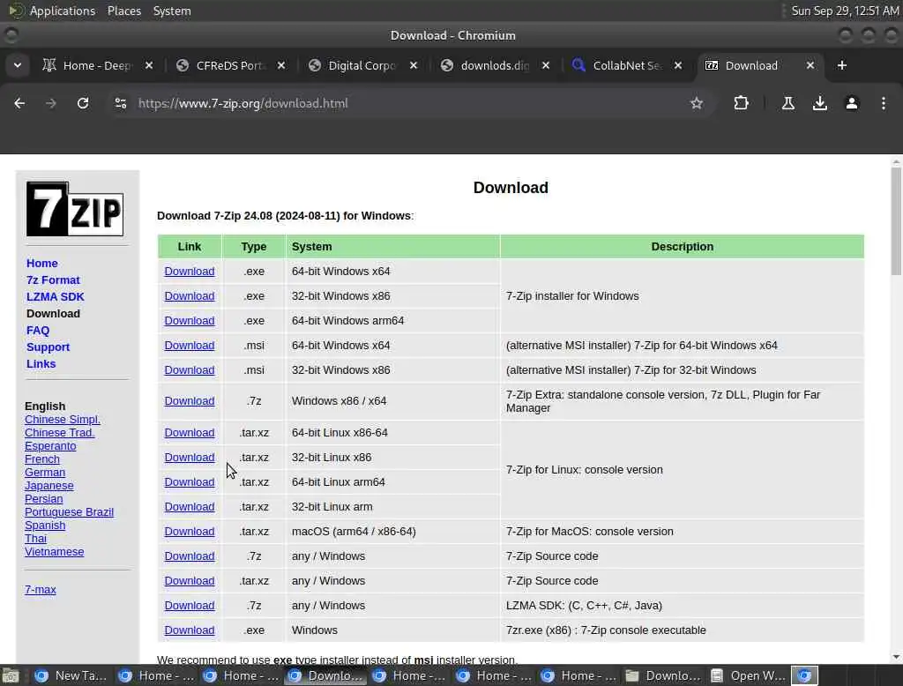Screen dimensions: 903x686
Task: Download 7zr.exe console executable
Action: pos(190,630)
